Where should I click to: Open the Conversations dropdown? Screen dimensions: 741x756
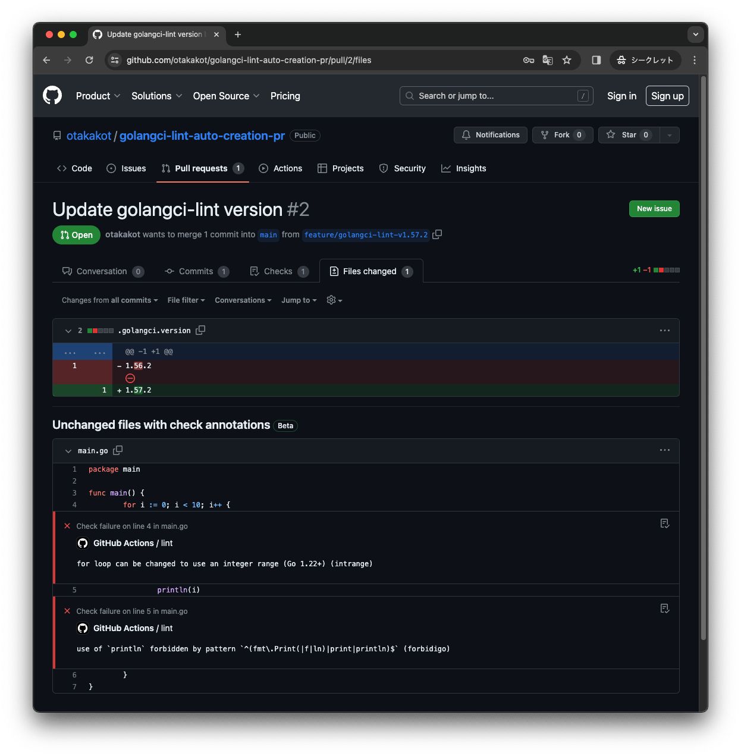pyautogui.click(x=243, y=300)
